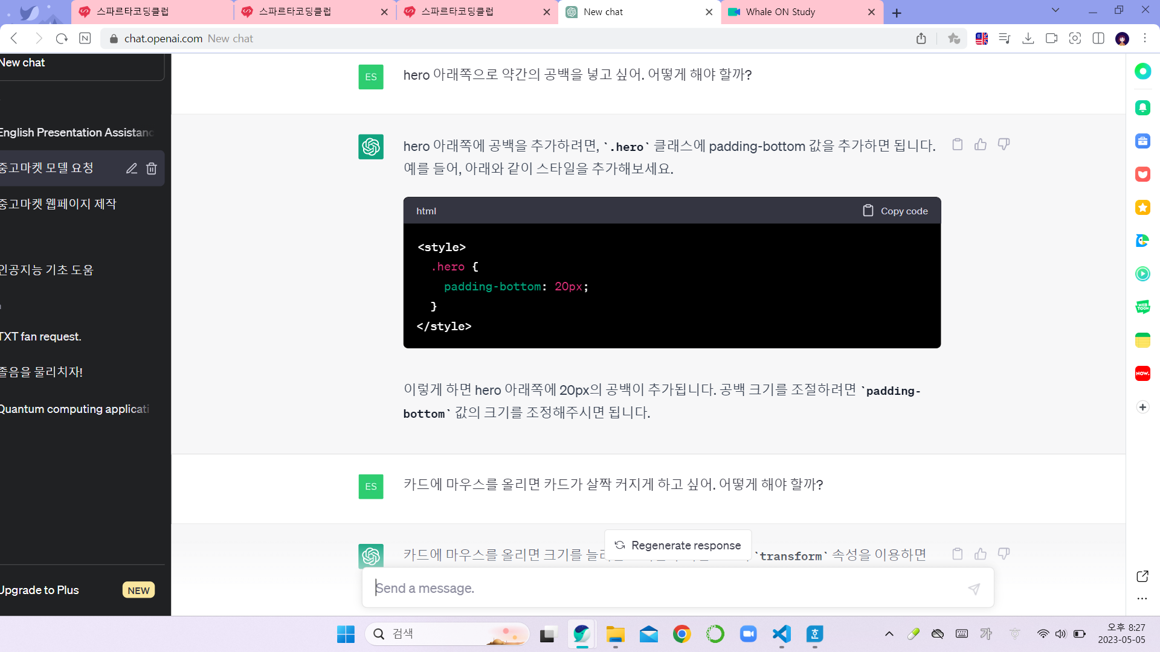
Task: Open the yellow memo sidebar icon
Action: 1142,340
